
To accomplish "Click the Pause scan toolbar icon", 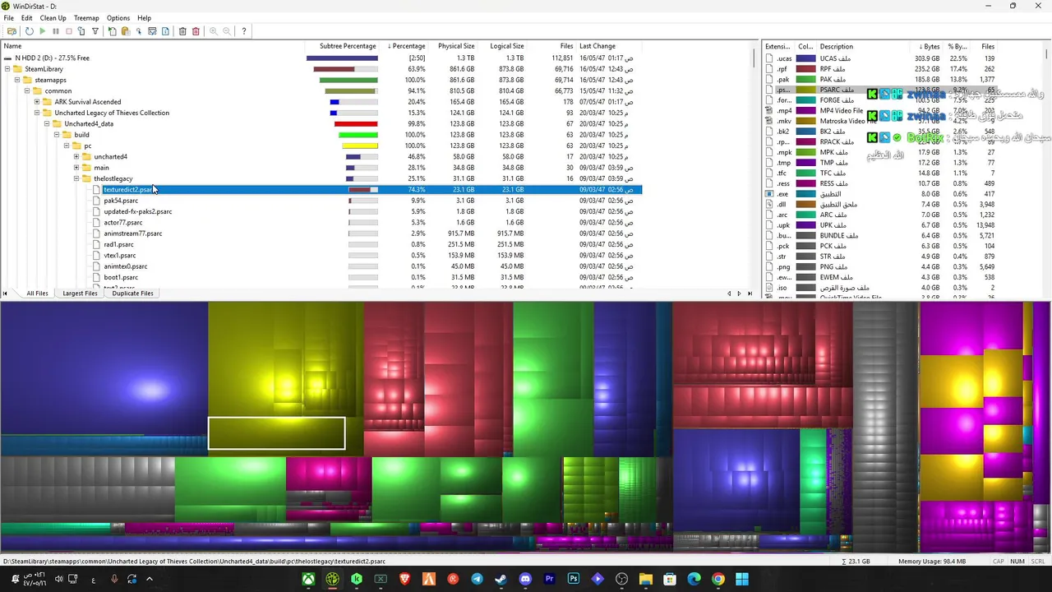I will tap(55, 31).
